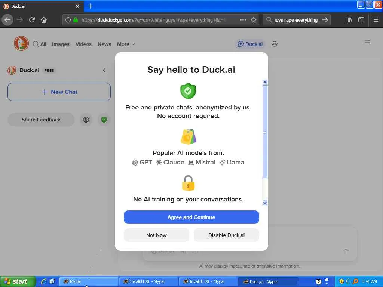Open search settings gear next to Duck.ai
Image resolution: width=383 pixels, height=287 pixels.
(x=275, y=44)
